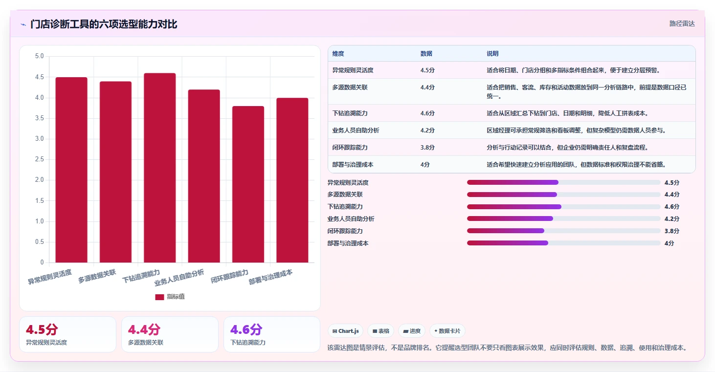Click the 数据卡片 tag chip

(x=447, y=331)
